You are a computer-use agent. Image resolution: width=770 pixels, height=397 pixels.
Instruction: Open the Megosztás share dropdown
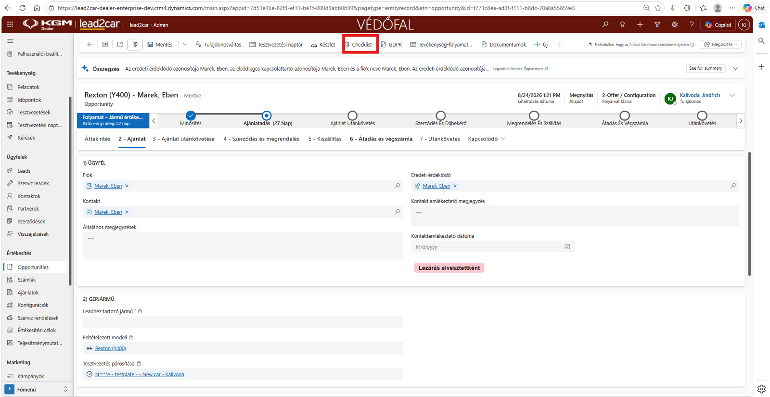click(x=720, y=44)
